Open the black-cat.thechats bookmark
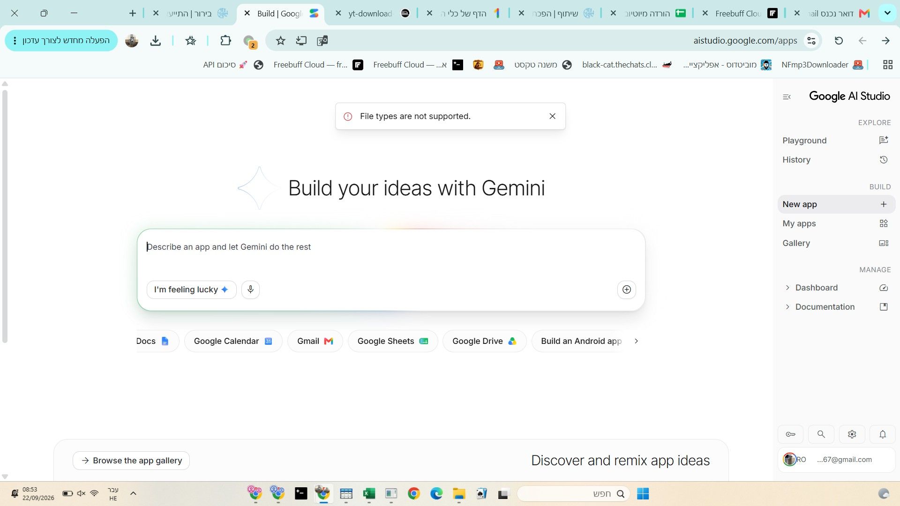The height and width of the screenshot is (506, 900). click(627, 65)
